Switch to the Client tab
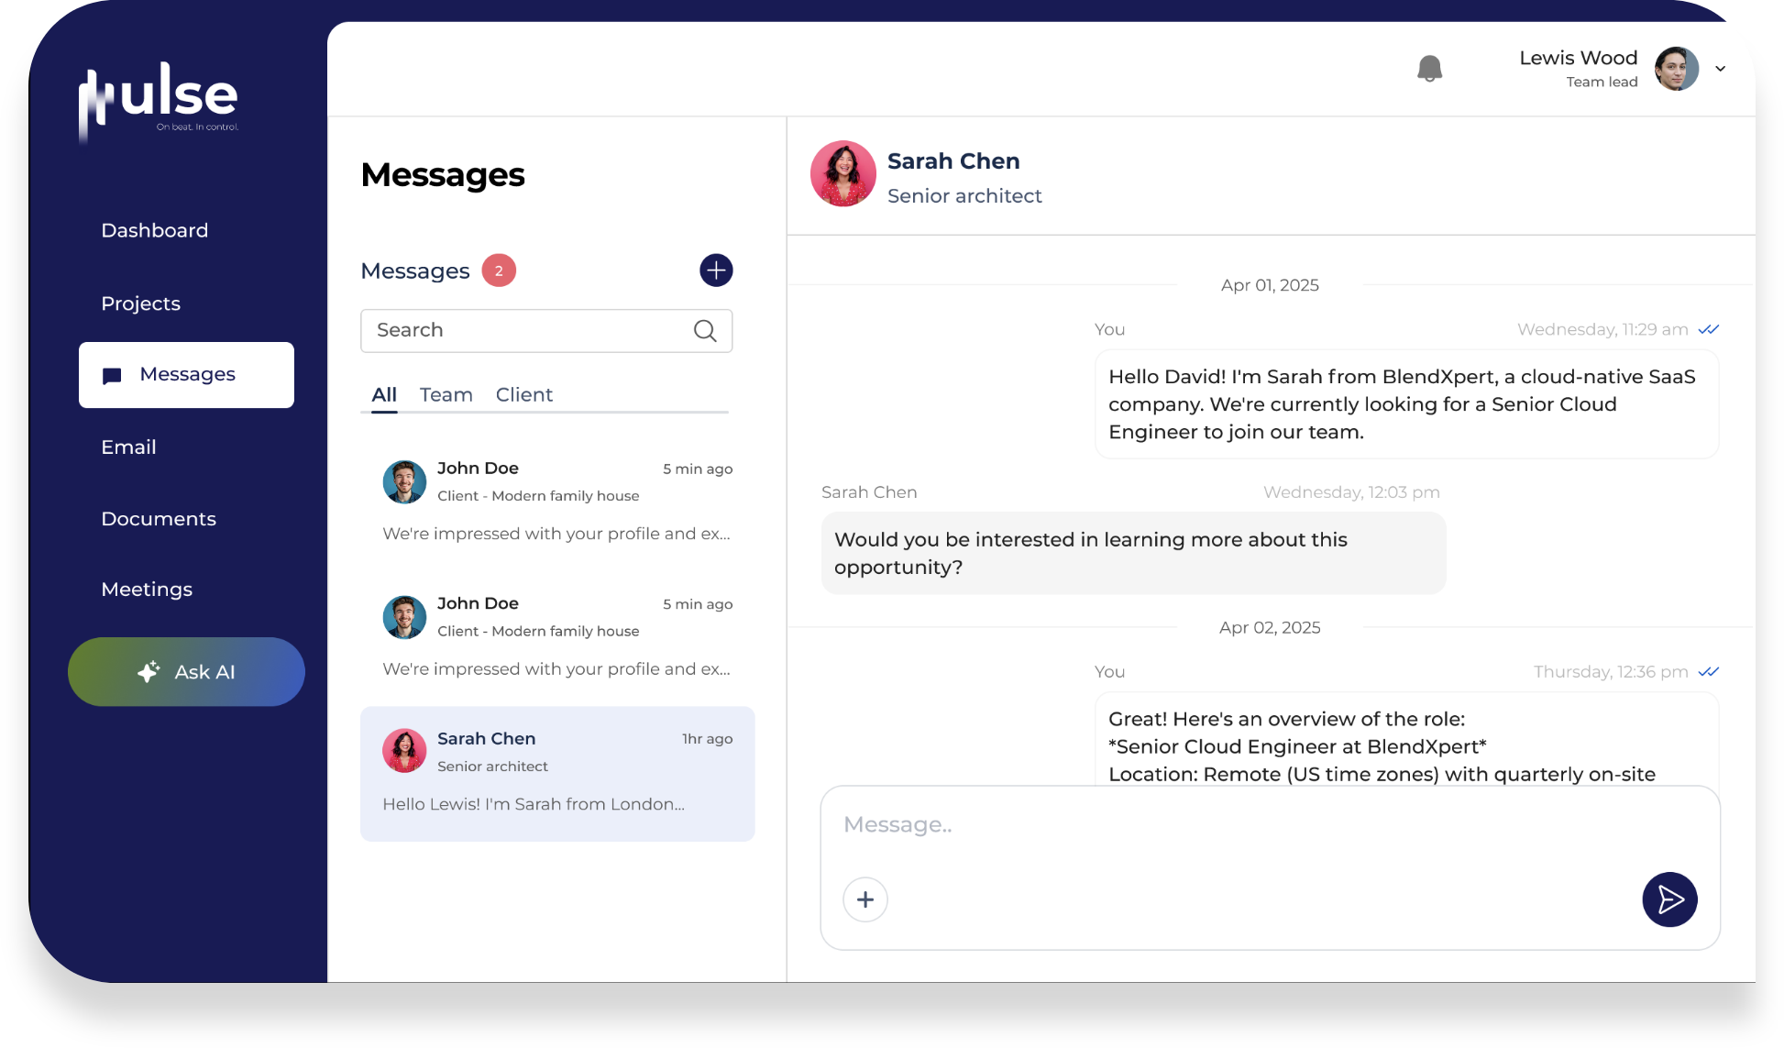1784x1048 pixels. click(524, 395)
